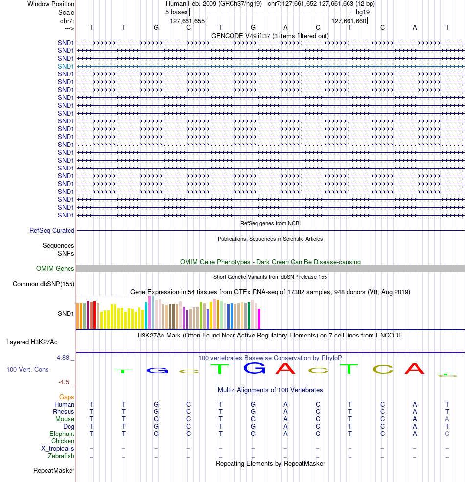Click the SND1 label beside the GTEx chart
The image size is (465, 482).
[66, 313]
